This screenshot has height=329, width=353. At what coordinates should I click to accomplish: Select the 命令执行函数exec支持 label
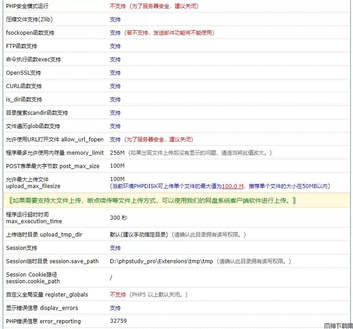point(33,60)
